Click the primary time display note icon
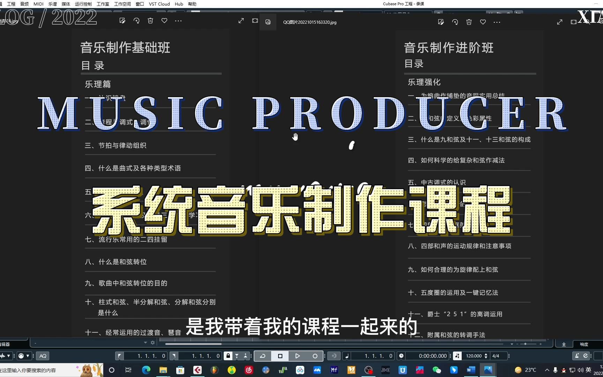Viewport: 603px width, 377px height. [347, 356]
